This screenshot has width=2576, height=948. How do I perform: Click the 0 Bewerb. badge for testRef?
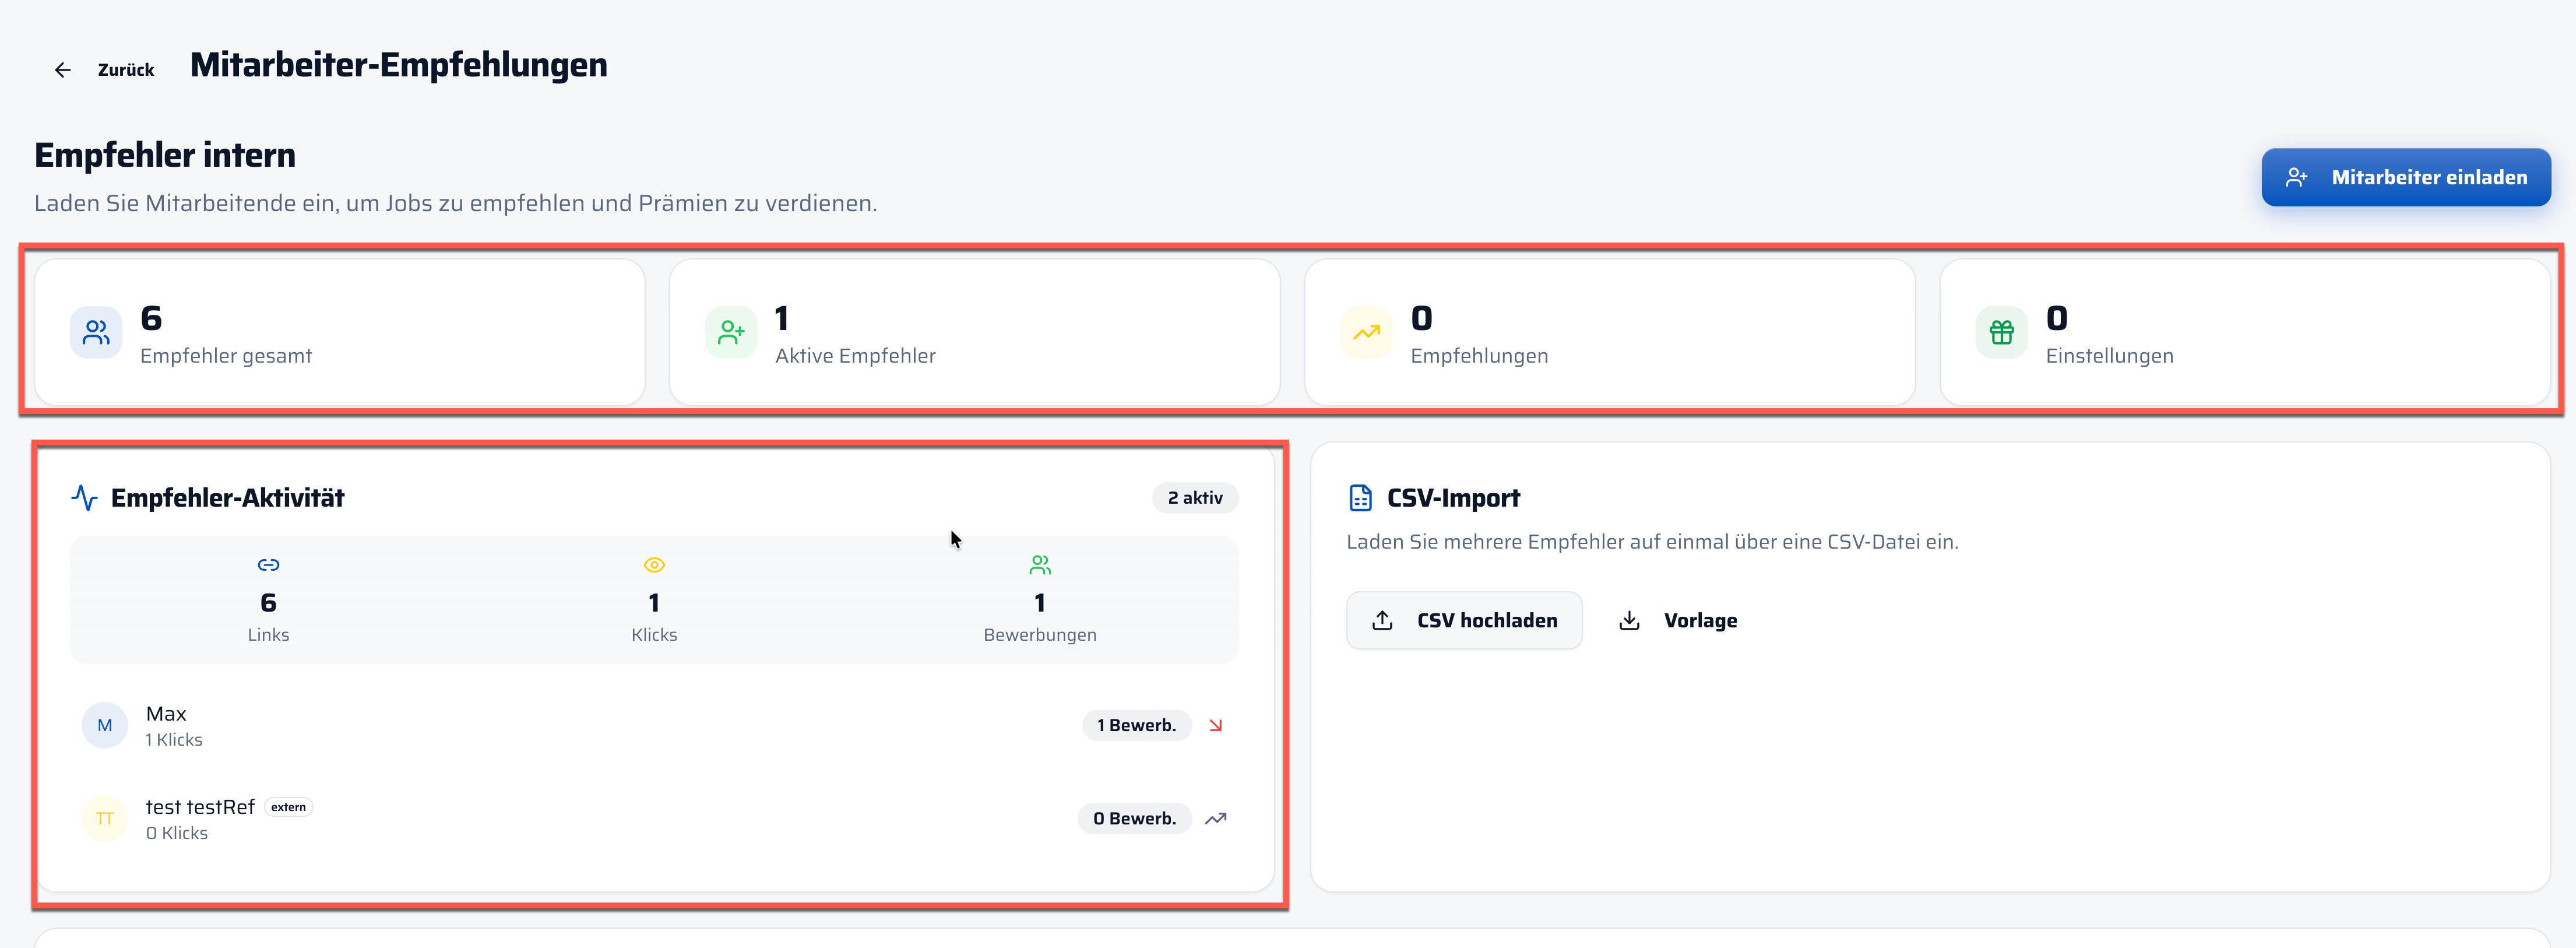(1134, 819)
